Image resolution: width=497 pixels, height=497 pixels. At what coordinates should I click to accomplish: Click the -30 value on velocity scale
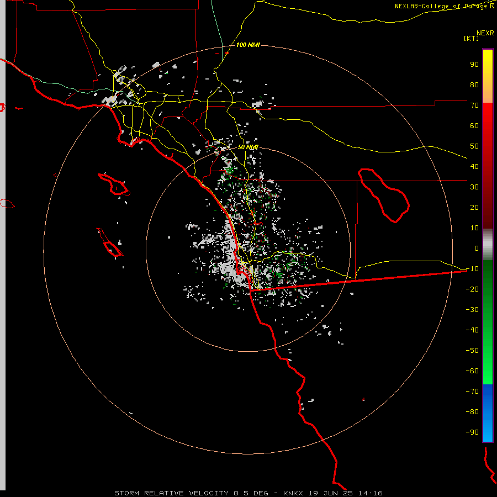pyautogui.click(x=472, y=310)
